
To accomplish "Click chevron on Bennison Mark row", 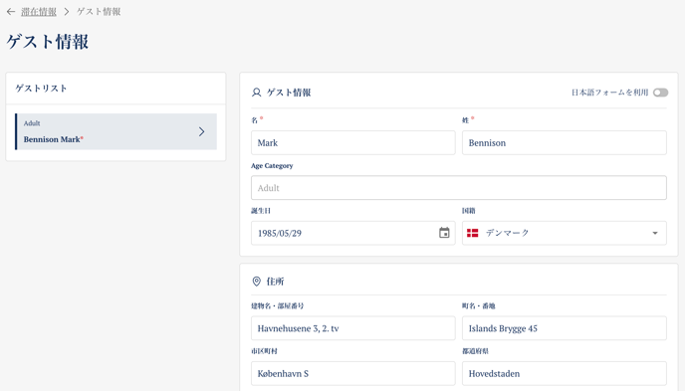I will [x=201, y=131].
